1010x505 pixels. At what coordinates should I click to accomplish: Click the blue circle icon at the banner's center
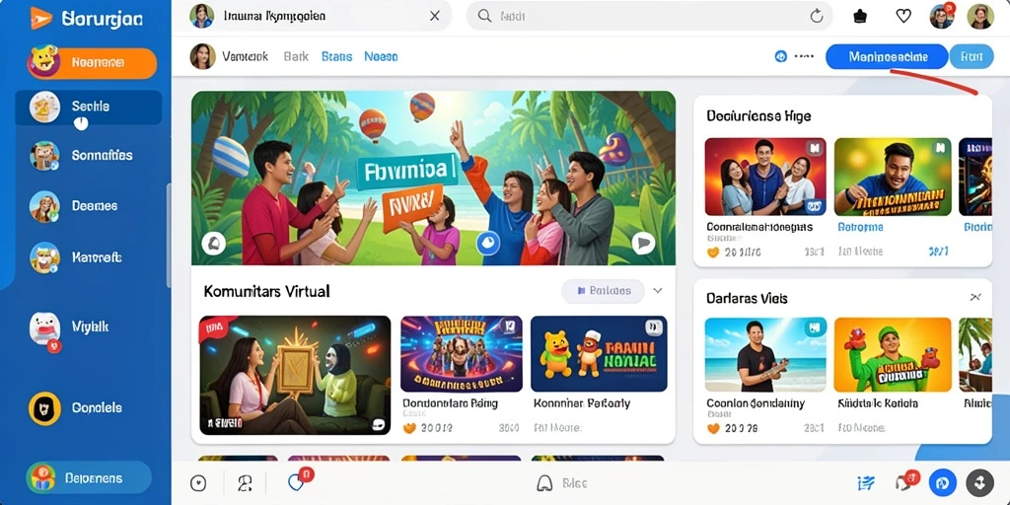pos(487,243)
